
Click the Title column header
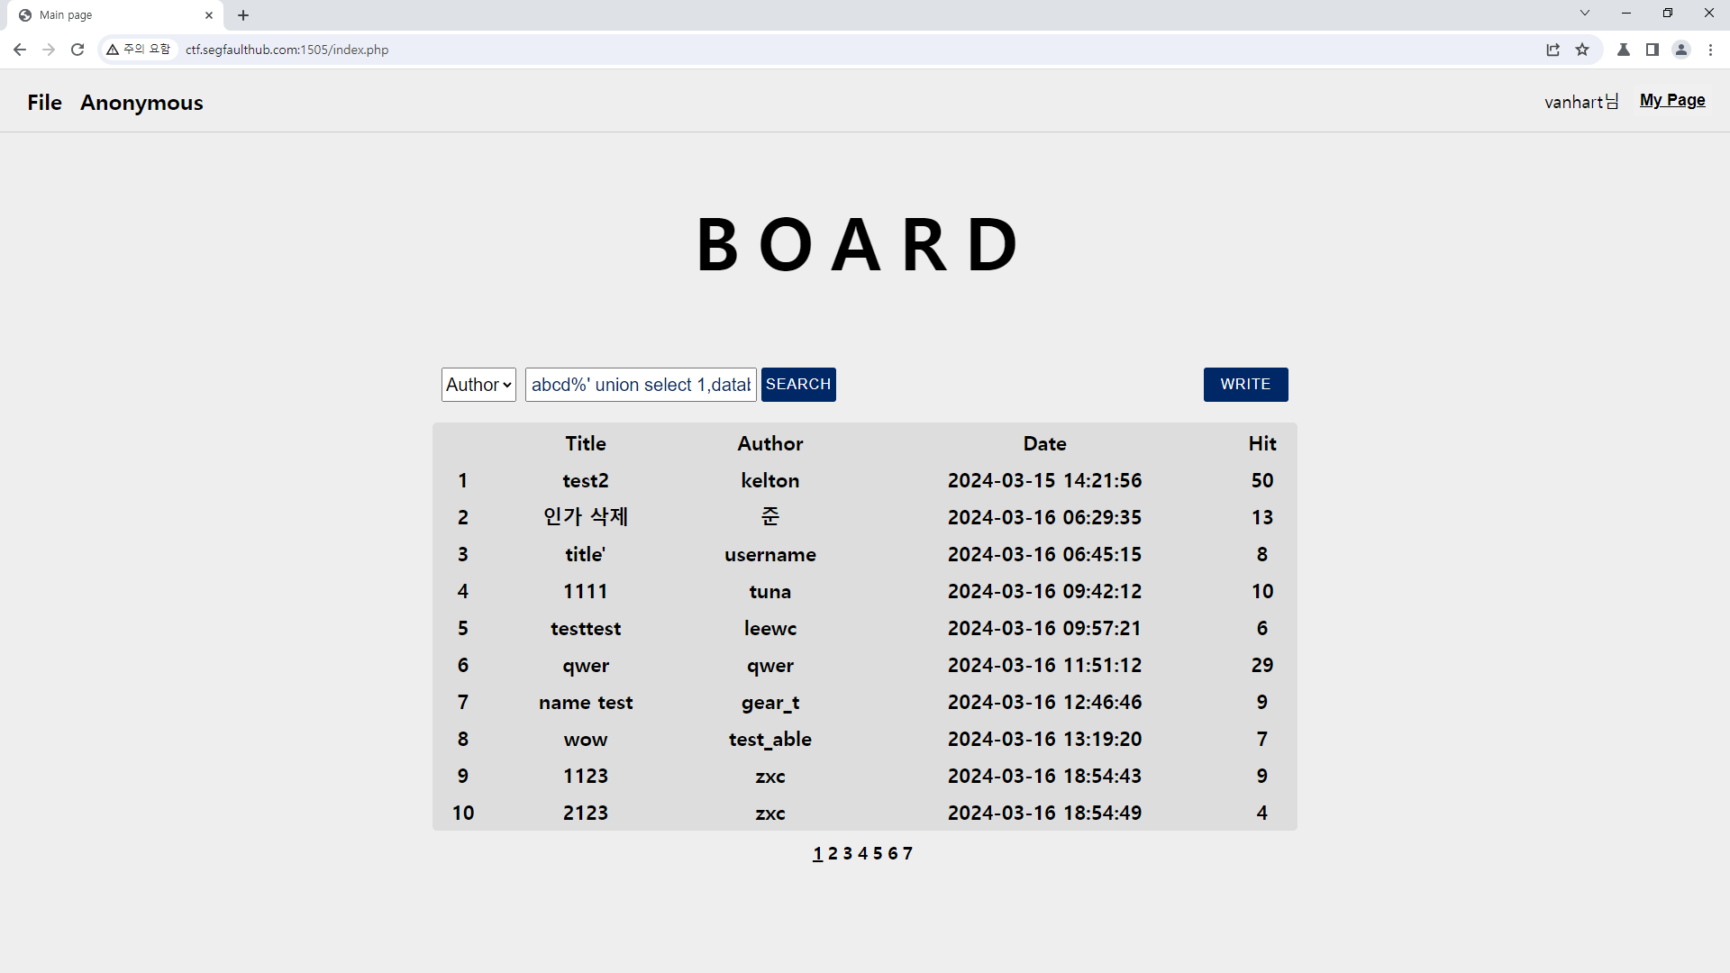586,443
